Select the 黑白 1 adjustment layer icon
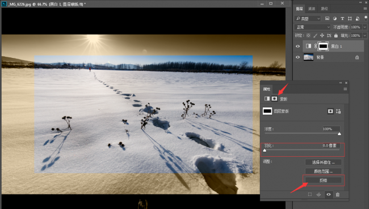This screenshot has height=209, width=369. (308, 46)
